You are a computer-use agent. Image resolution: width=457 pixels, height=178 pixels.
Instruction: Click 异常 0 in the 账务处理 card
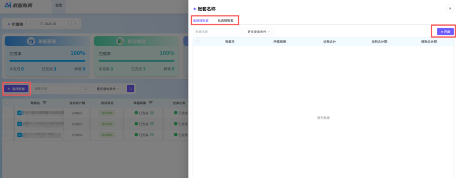click(169, 69)
